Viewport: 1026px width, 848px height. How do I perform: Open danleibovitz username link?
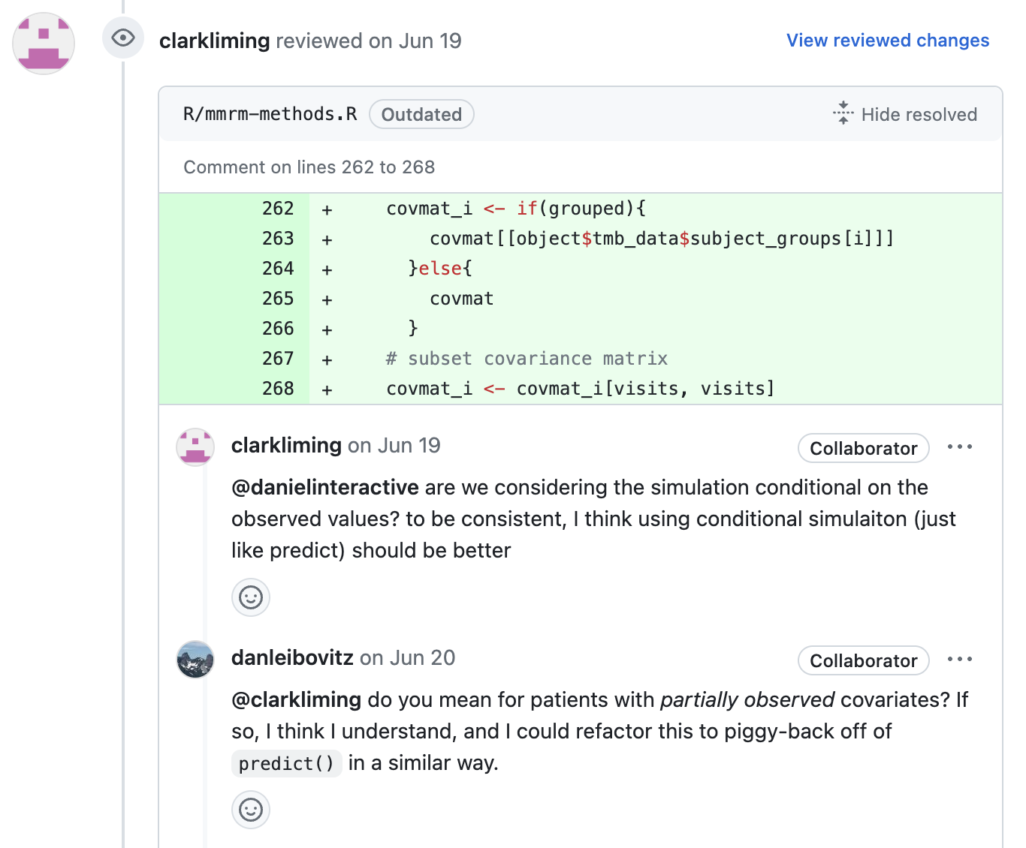point(292,658)
